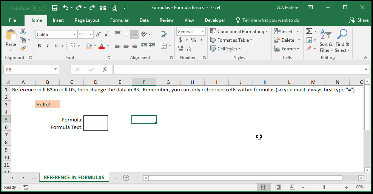Click the Insert Function fx icon
373x194 pixels.
[105, 70]
